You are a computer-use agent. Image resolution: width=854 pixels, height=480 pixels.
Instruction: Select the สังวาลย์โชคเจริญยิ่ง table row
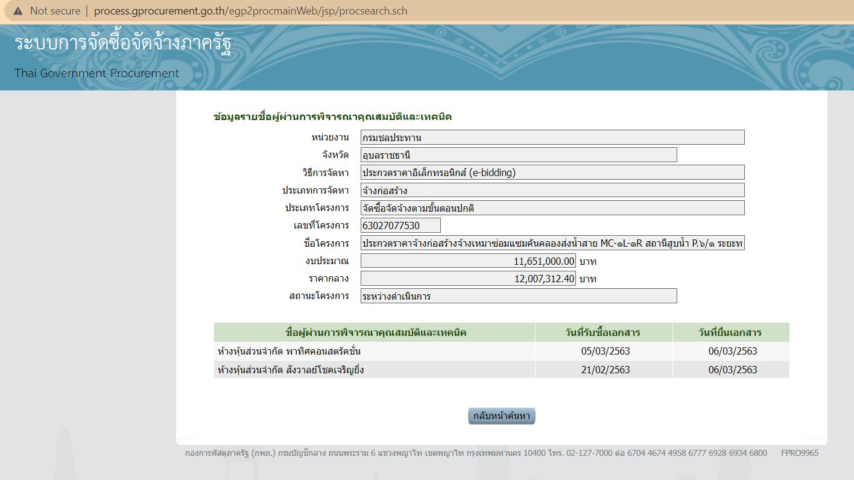coord(374,370)
